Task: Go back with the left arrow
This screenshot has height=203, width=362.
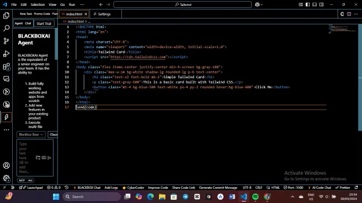Action: (x=101, y=5)
